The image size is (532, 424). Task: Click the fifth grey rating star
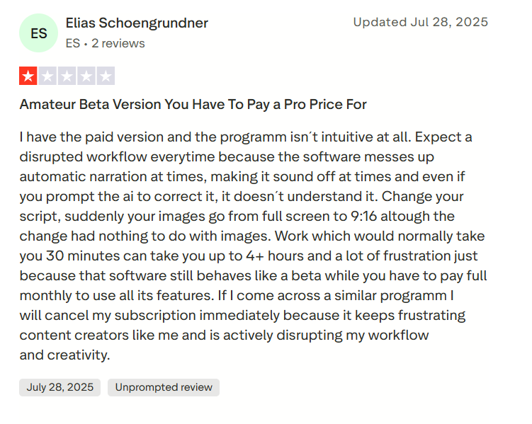click(x=106, y=76)
